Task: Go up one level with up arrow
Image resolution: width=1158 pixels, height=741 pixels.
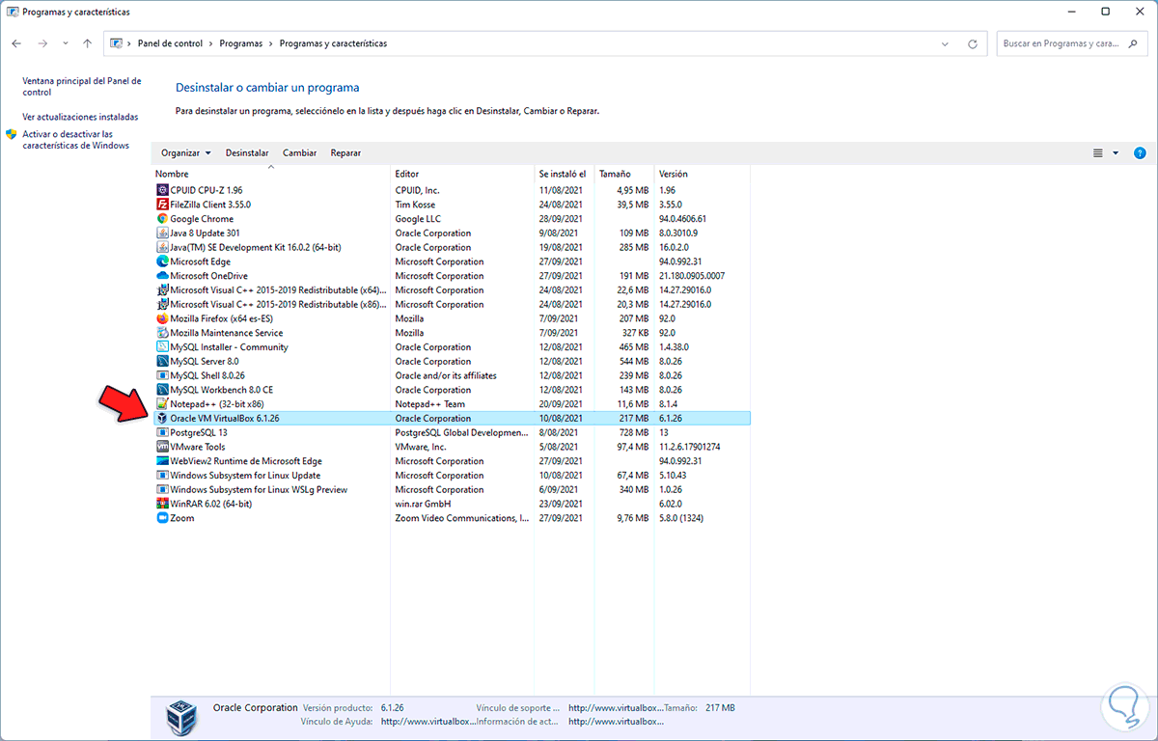Action: click(88, 43)
